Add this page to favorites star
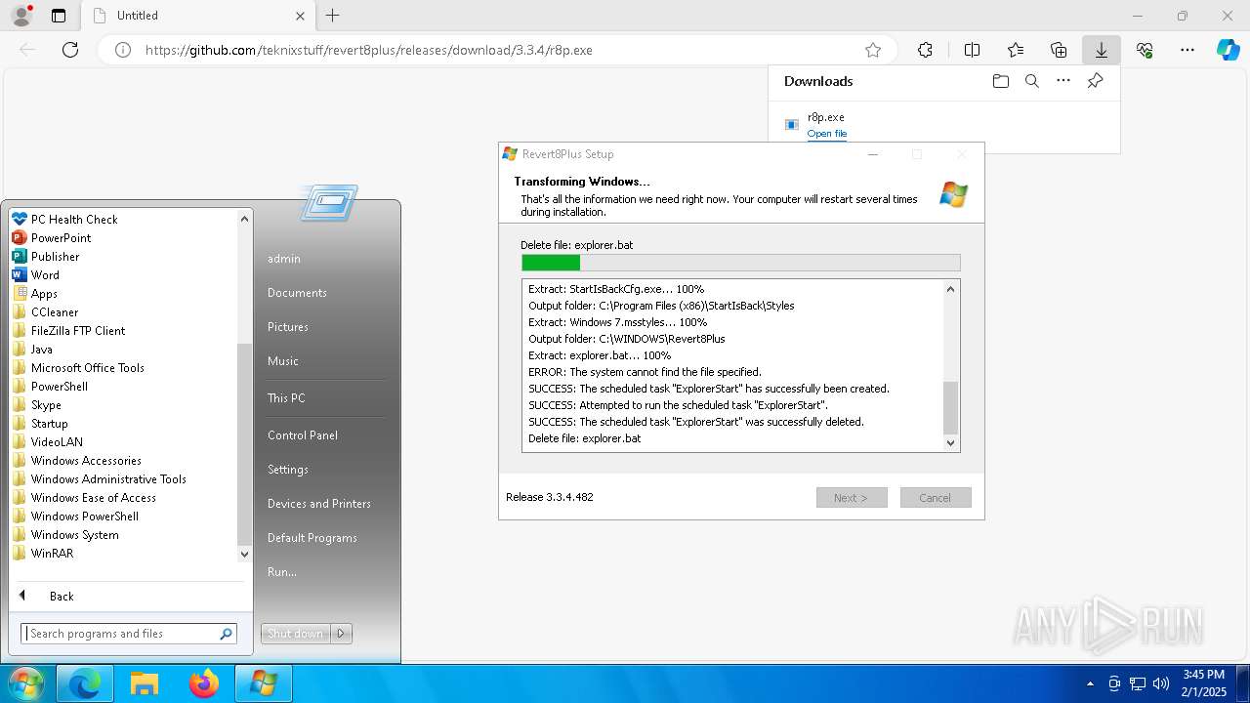Screen dimensions: 1250x703 coord(873,50)
